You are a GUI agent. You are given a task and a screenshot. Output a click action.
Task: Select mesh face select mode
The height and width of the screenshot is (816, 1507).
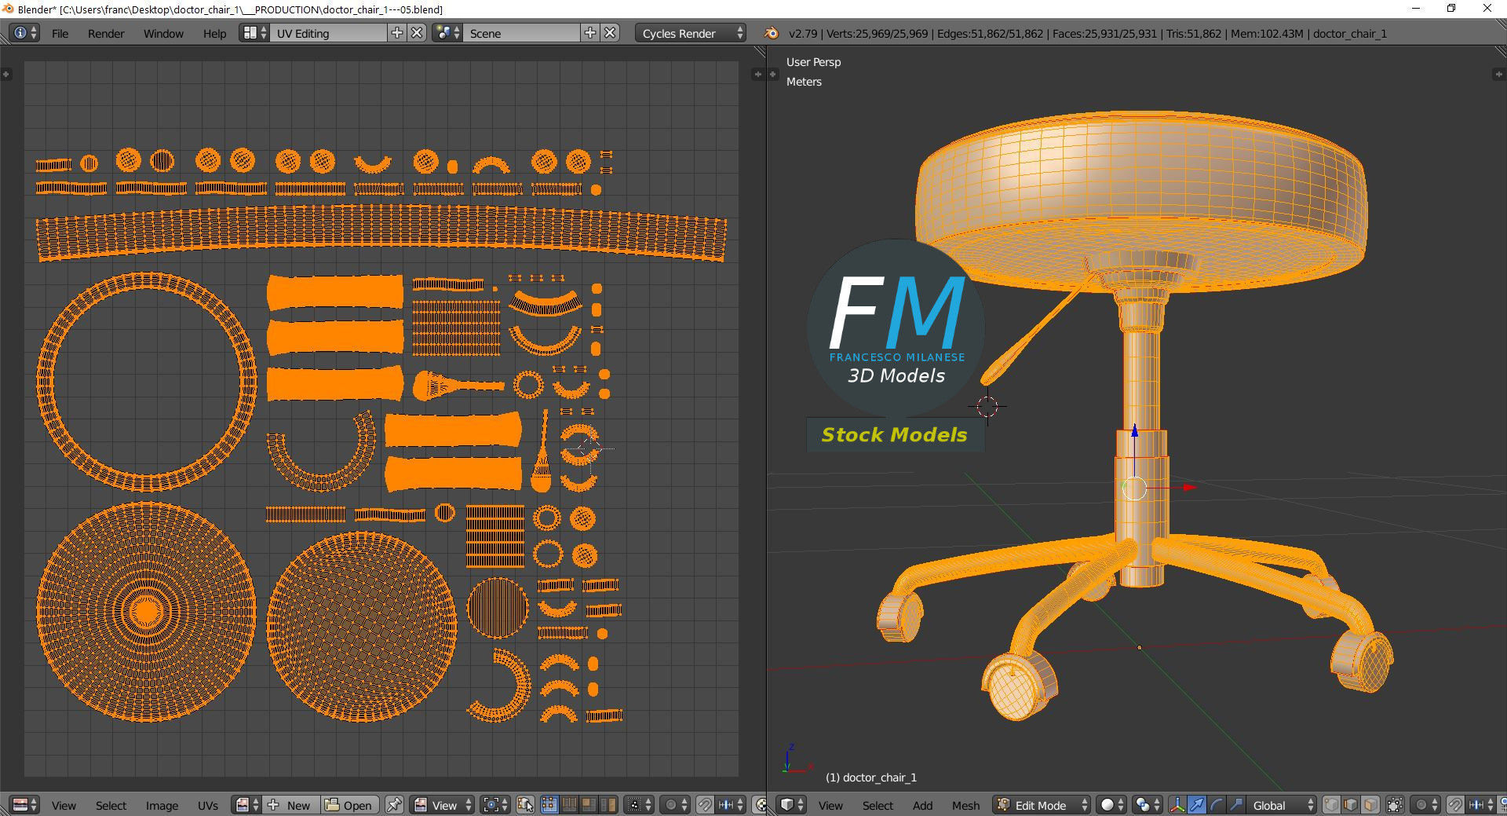[x=1370, y=805]
